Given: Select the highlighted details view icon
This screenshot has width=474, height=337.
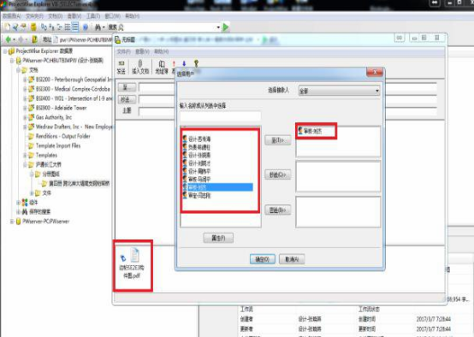Looking at the screenshot, I should [x=75, y=27].
